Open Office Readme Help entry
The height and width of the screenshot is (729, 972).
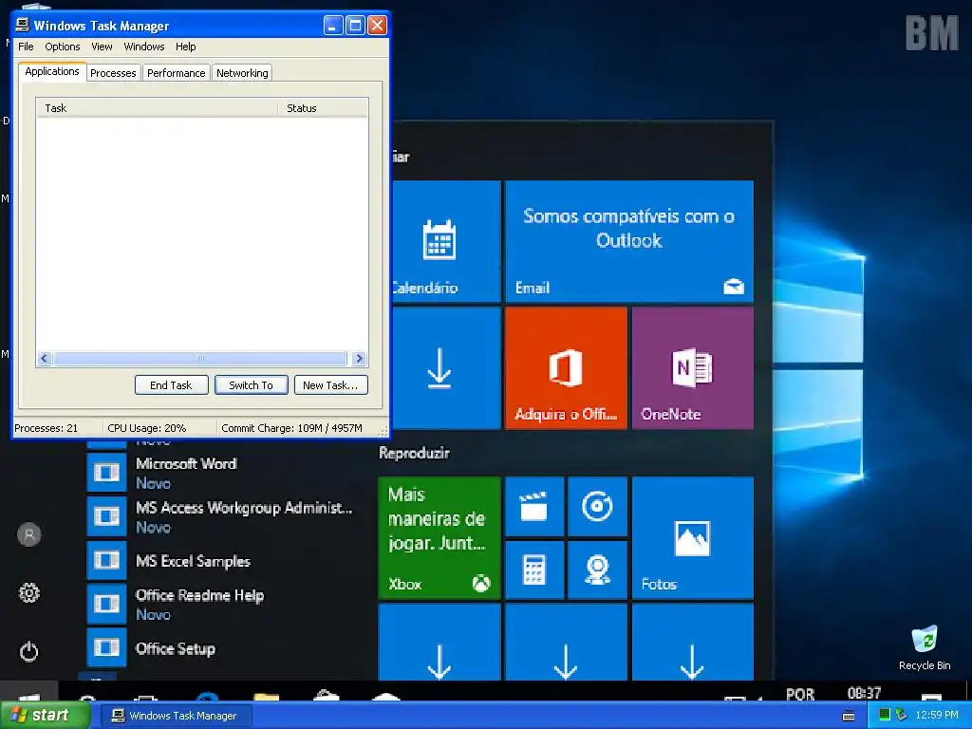[220, 604]
